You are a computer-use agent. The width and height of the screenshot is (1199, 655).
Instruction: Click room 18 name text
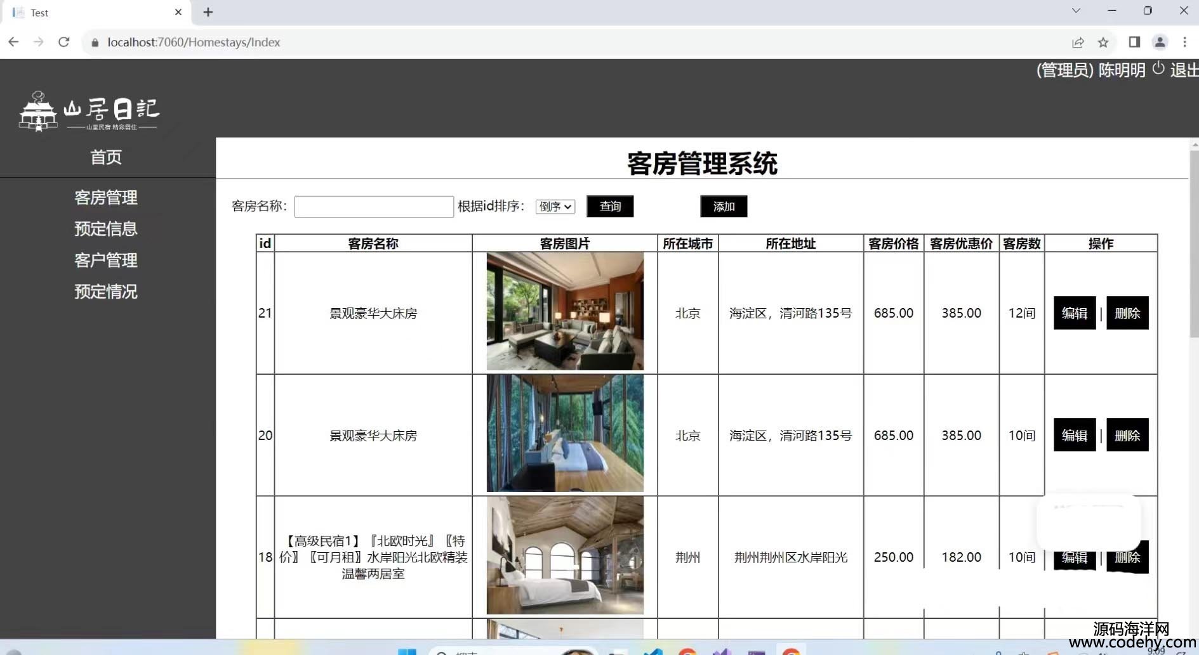pos(373,557)
